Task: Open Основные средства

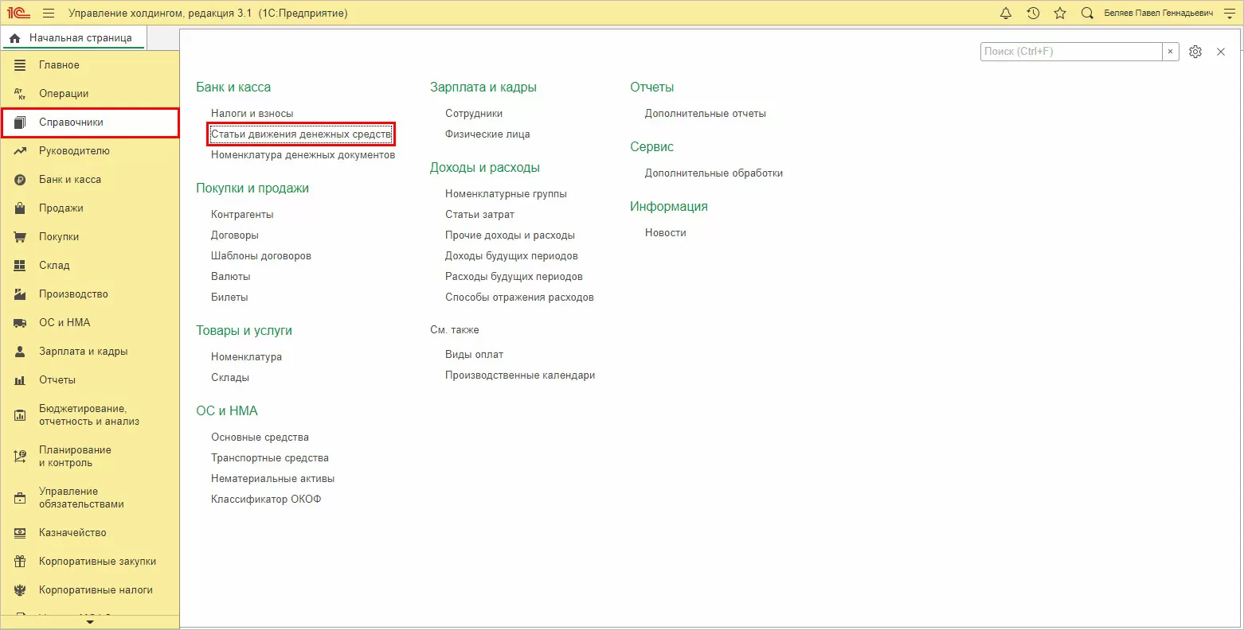Action: 260,437
